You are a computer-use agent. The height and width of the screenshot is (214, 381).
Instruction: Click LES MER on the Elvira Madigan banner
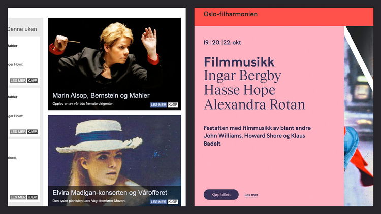[158, 202]
